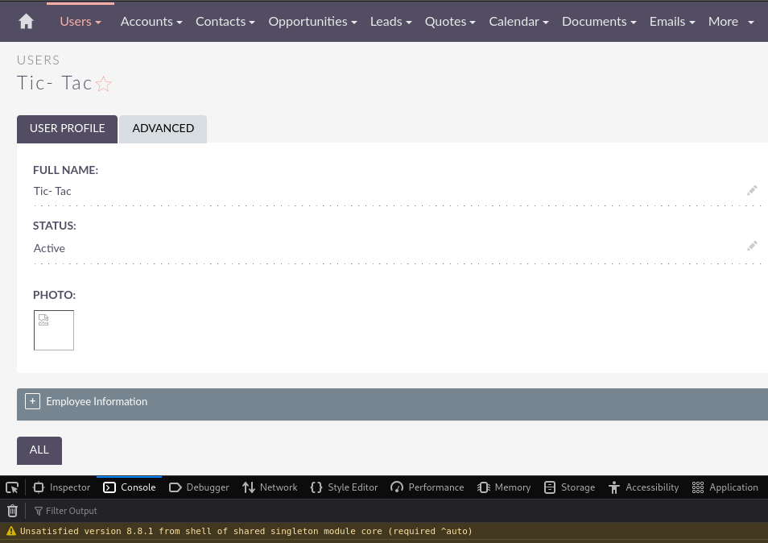Click pencil edit icon for Full Name
Viewport: 768px width, 543px height.
tap(751, 191)
